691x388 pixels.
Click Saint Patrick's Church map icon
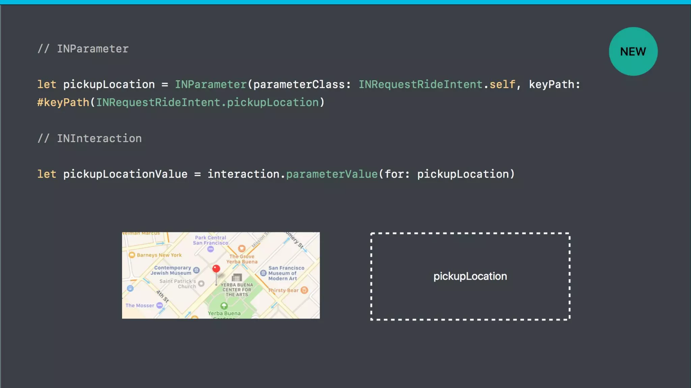pos(201,284)
